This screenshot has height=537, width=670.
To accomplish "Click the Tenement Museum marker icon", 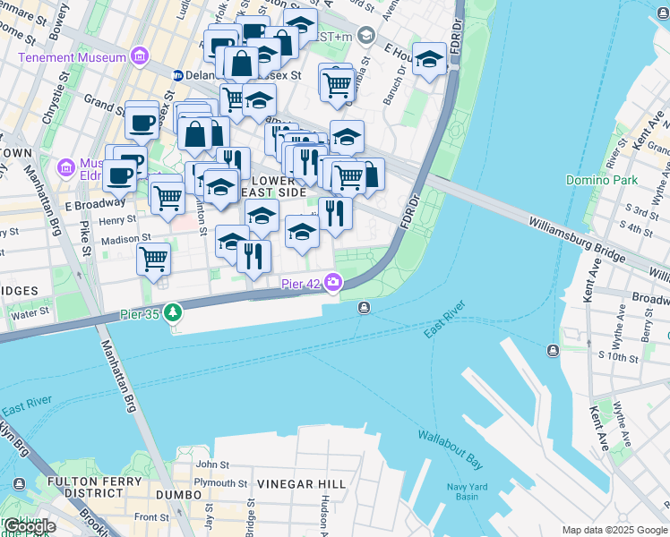I will (140, 56).
